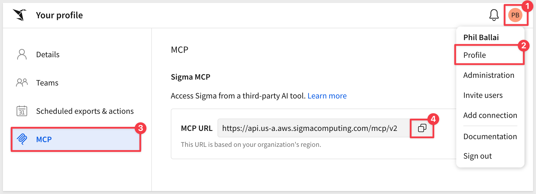Image resolution: width=536 pixels, height=194 pixels.
Task: Select the MCP sidebar item
Action: coord(76,139)
